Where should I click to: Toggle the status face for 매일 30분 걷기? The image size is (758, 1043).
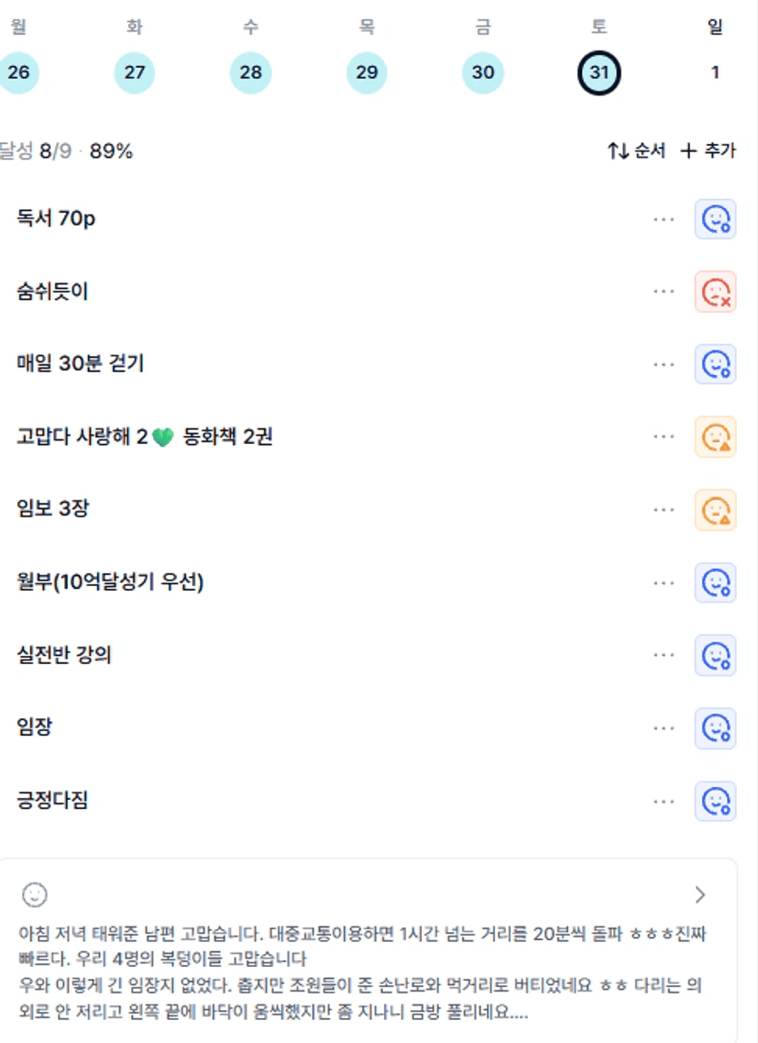[x=715, y=364]
